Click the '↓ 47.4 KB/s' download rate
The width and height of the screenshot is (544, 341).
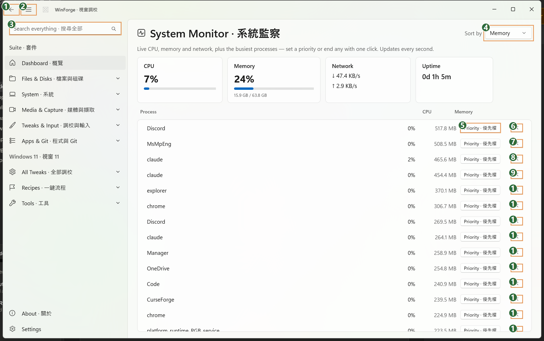tap(346, 76)
